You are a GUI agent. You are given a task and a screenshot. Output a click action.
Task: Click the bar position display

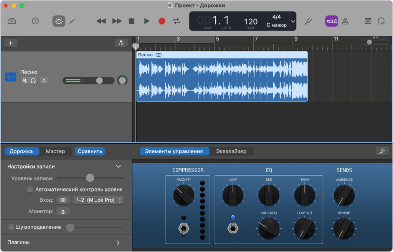click(x=213, y=21)
